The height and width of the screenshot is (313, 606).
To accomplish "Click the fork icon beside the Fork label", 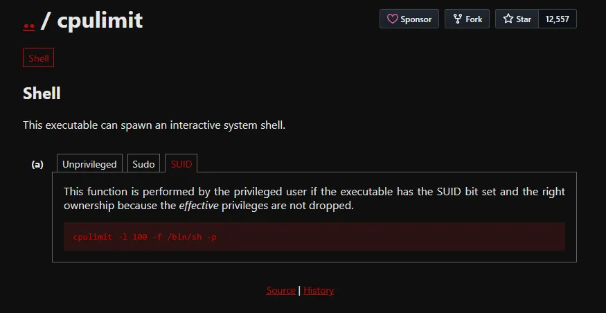I will tap(457, 19).
